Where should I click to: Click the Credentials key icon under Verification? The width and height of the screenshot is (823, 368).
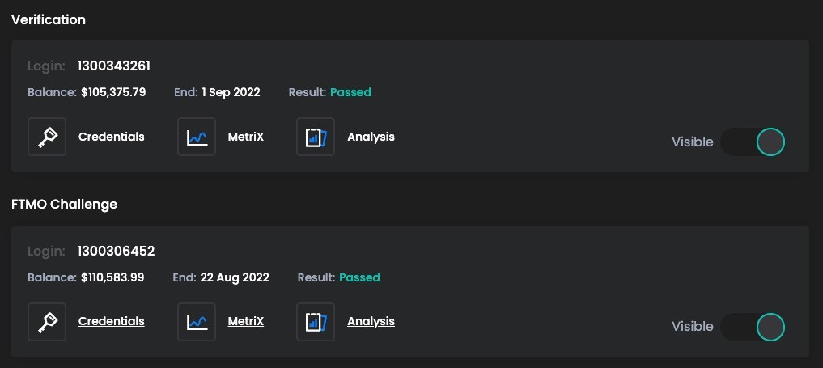point(47,137)
